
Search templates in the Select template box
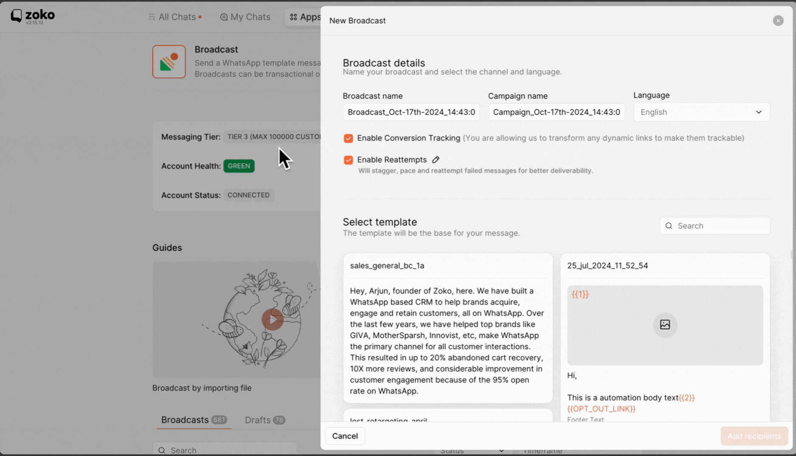[715, 226]
